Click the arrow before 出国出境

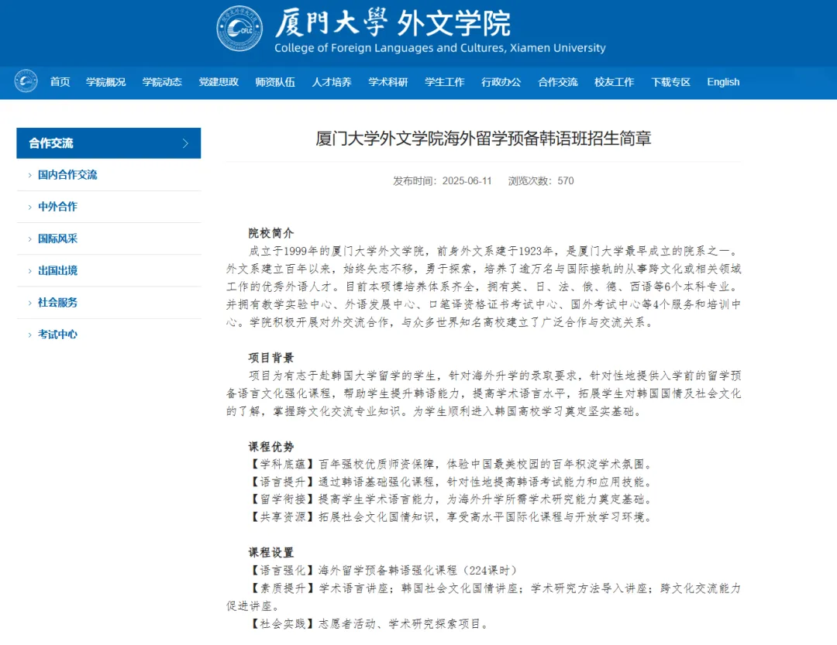tap(30, 271)
